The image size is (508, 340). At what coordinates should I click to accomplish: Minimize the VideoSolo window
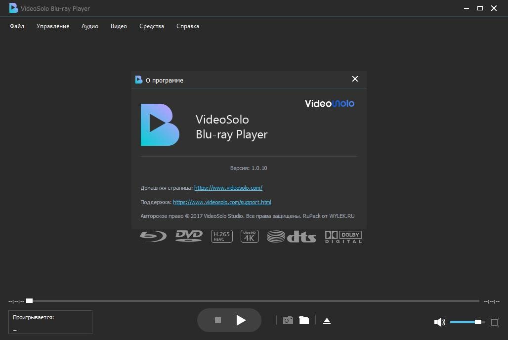pos(466,8)
